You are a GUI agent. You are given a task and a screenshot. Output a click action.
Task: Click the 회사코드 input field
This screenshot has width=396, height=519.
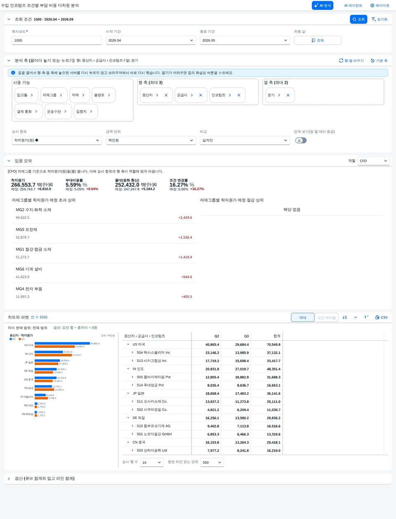coord(57,40)
